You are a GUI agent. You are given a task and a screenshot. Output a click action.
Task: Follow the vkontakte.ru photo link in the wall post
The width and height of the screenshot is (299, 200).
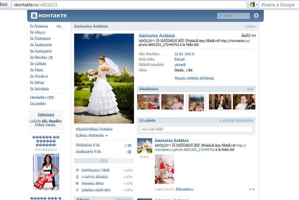coord(200,148)
